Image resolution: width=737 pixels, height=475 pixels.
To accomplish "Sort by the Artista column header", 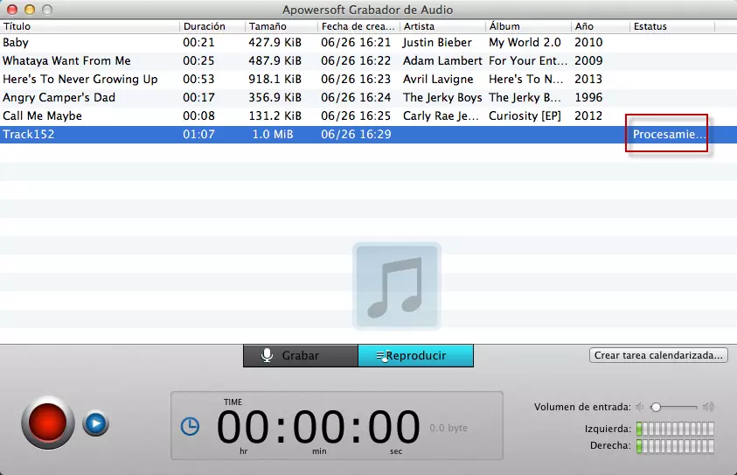I will coord(442,26).
